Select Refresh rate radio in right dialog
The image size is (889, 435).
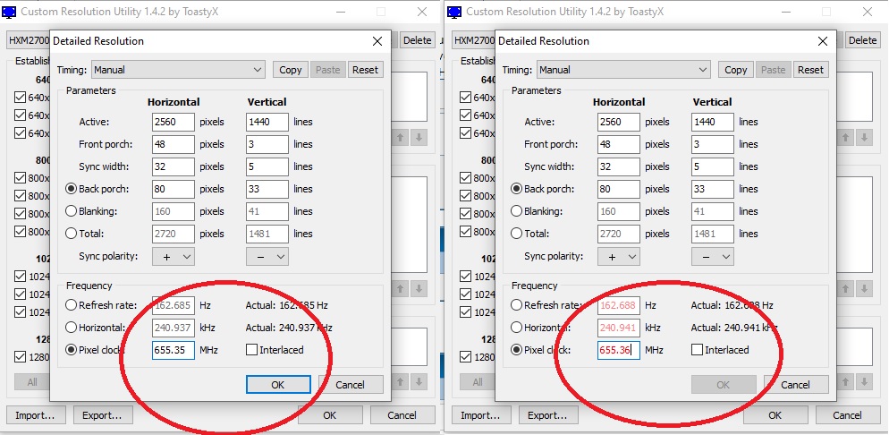[516, 305]
